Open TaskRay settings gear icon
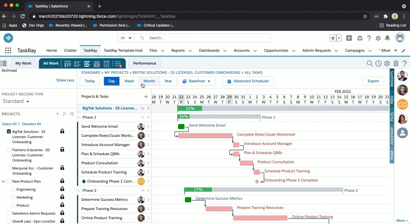 pos(387,63)
